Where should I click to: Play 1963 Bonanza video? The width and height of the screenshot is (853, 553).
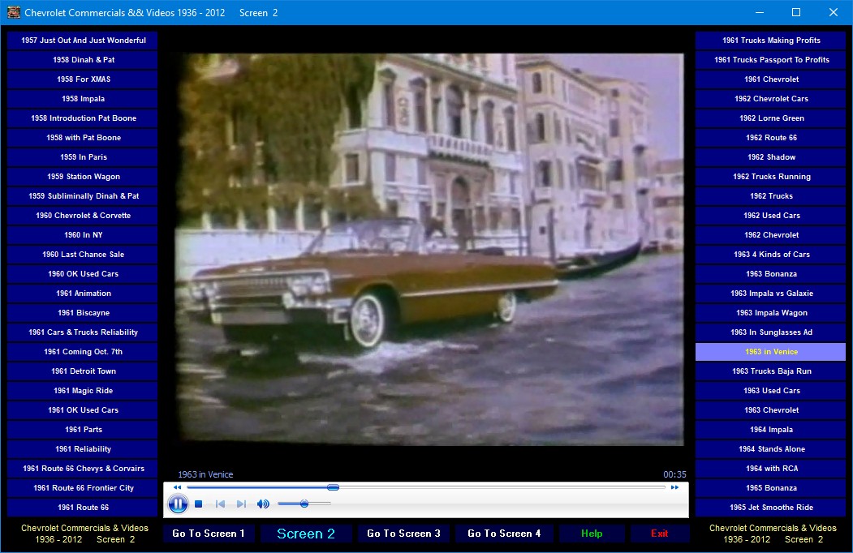point(771,274)
